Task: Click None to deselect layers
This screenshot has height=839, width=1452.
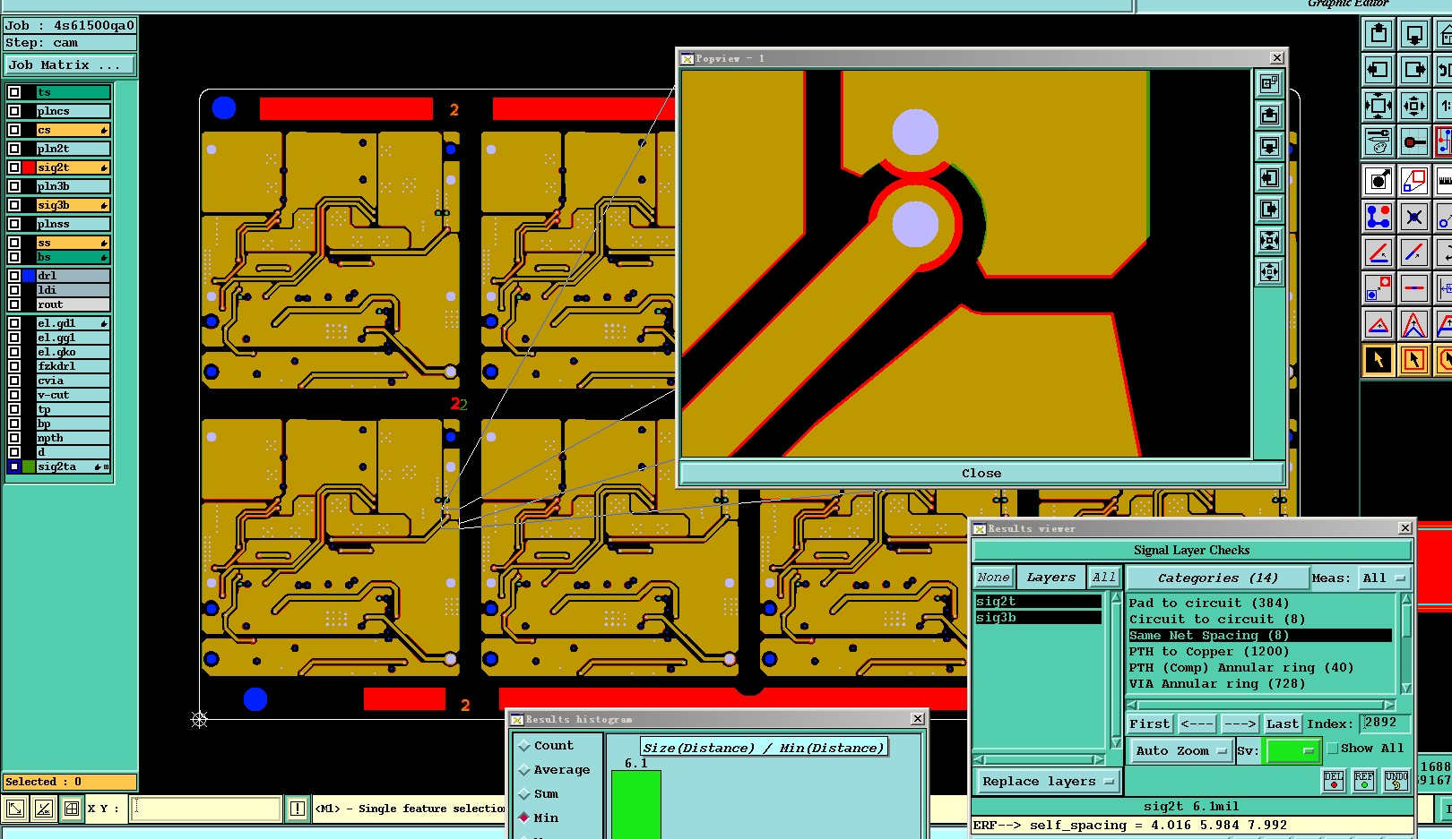Action: tap(993, 578)
